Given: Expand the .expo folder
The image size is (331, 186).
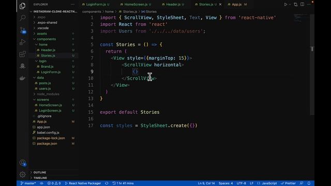Looking at the screenshot, I should [41, 17].
